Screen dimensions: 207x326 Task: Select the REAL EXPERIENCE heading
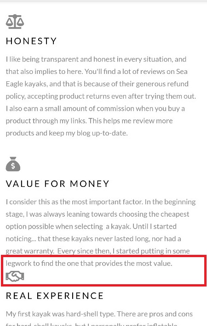(55, 296)
